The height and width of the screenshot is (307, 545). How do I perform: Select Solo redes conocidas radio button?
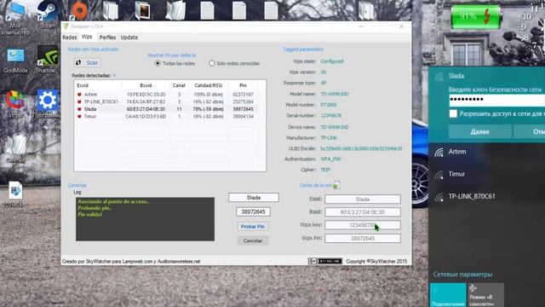pos(212,63)
